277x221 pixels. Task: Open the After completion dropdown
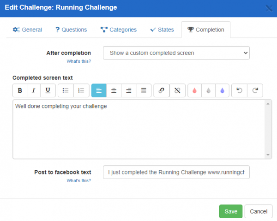click(x=176, y=53)
